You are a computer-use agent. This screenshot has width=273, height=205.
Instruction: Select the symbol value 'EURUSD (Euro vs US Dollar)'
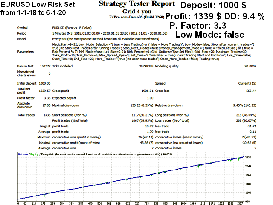(72, 28)
